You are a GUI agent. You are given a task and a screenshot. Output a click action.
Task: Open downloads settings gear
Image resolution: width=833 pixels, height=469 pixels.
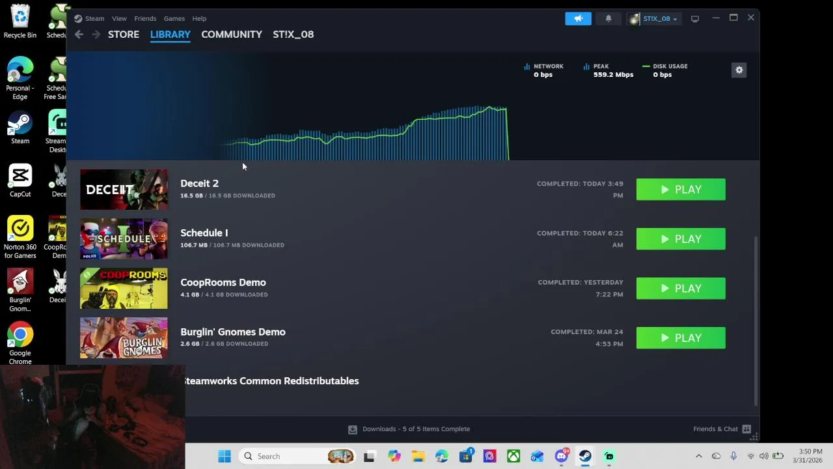(x=739, y=70)
